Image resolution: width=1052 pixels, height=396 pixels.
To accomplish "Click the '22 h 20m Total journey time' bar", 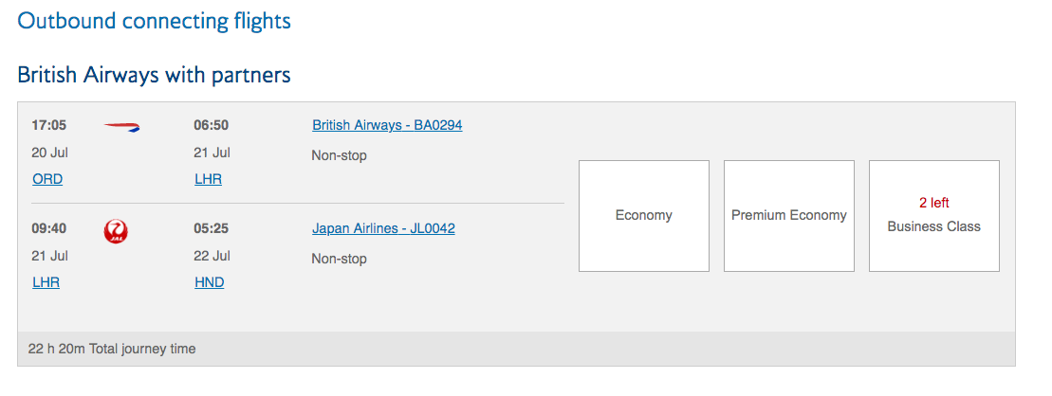I will [x=112, y=349].
